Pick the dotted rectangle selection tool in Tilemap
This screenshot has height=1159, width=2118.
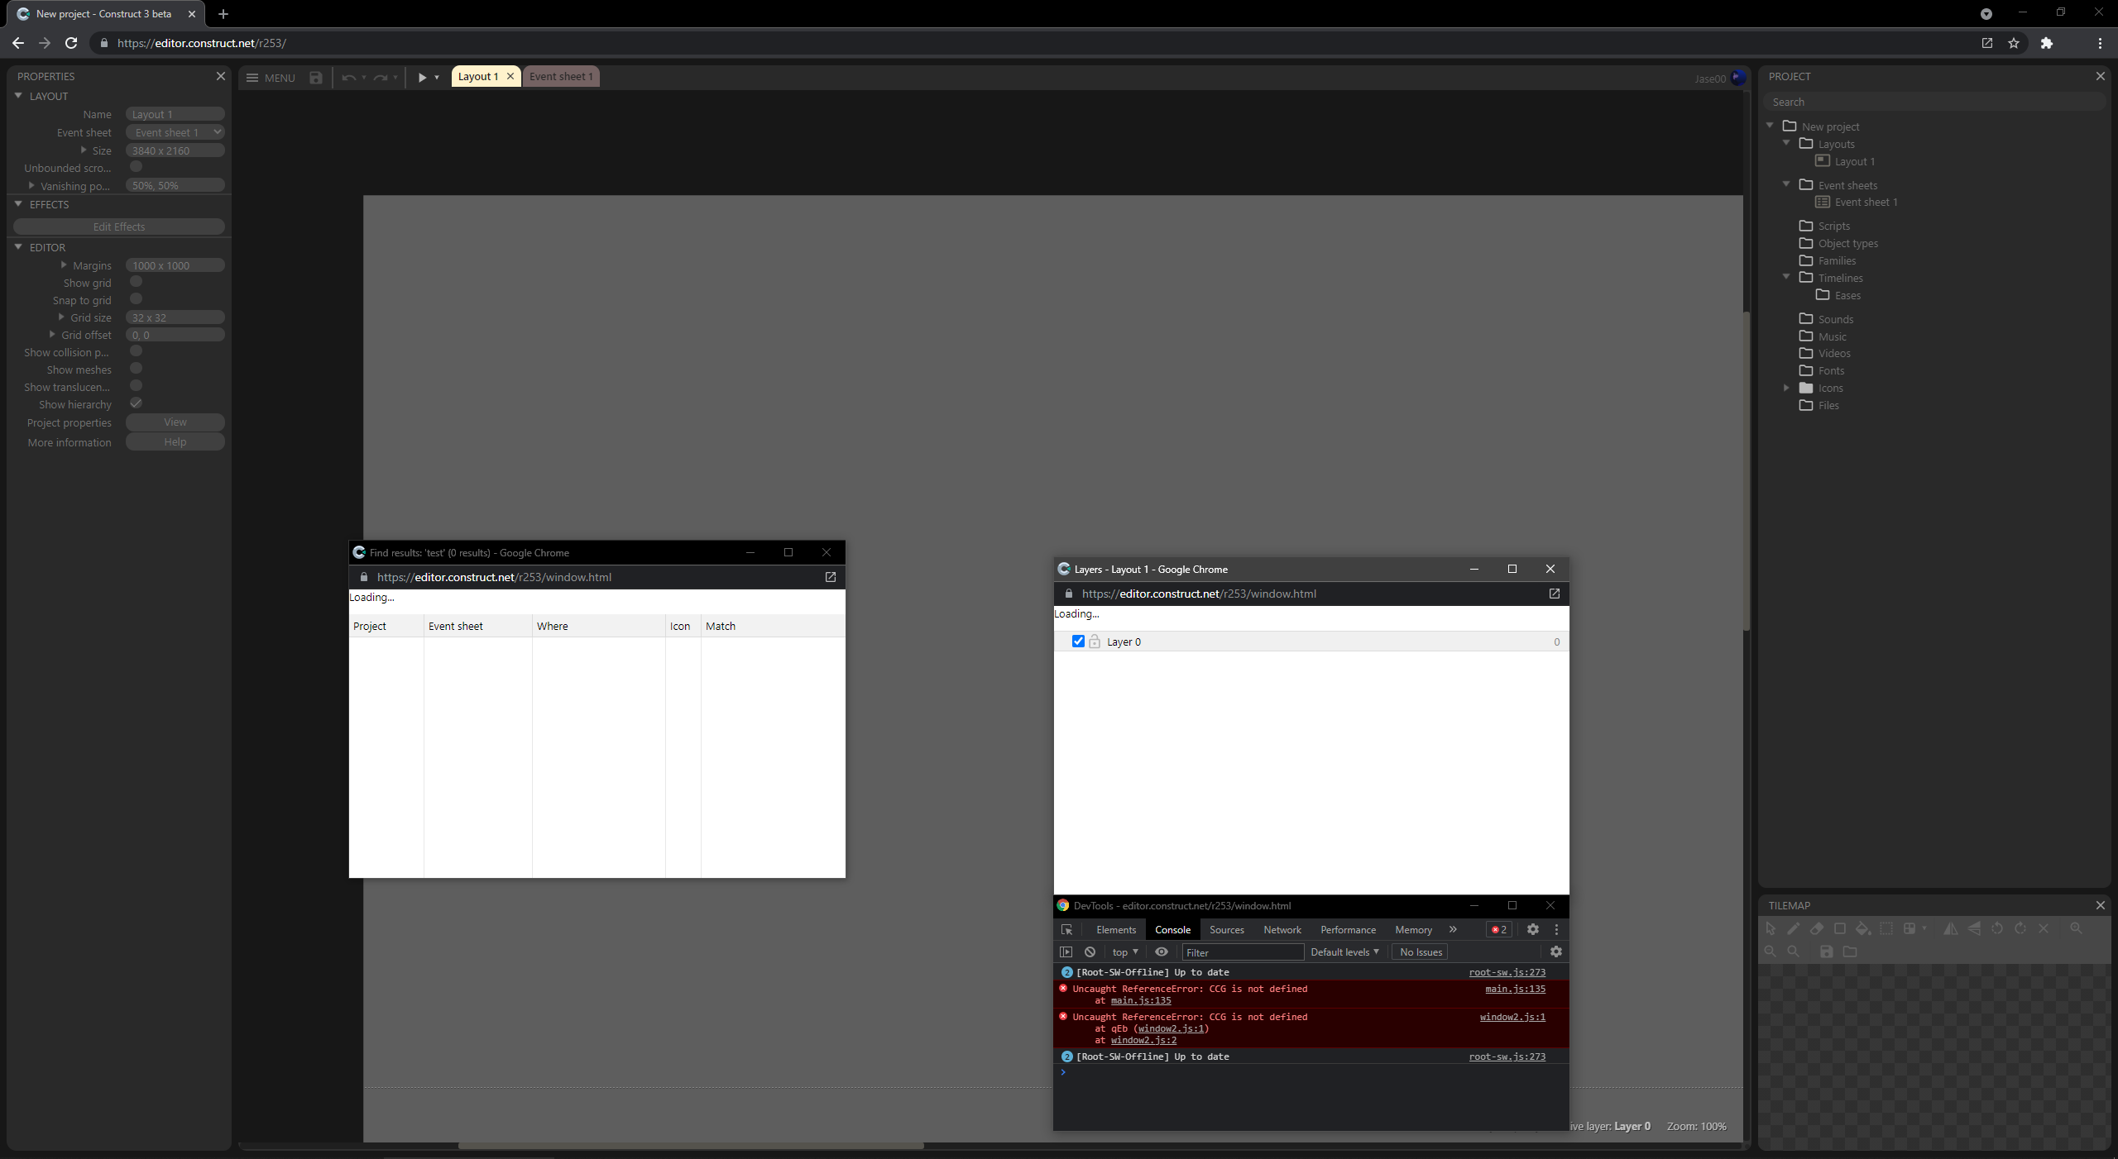(1886, 928)
